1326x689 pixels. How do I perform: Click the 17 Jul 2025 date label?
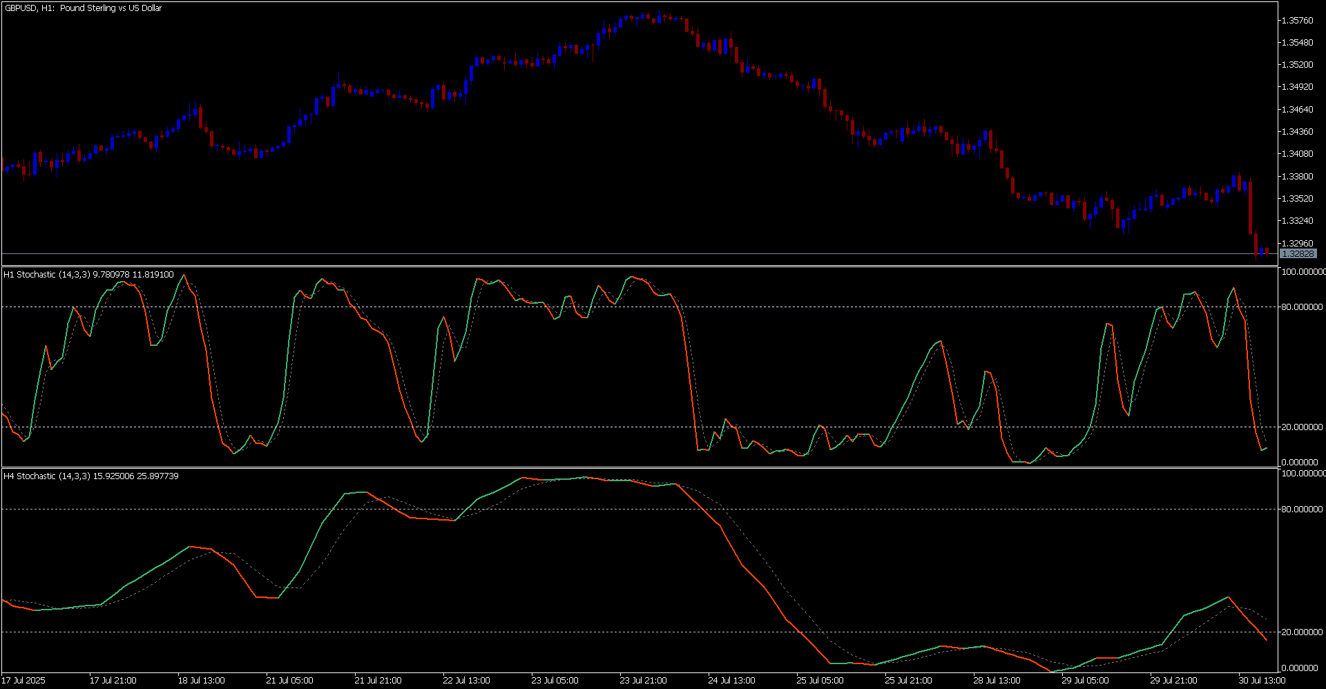(x=23, y=681)
